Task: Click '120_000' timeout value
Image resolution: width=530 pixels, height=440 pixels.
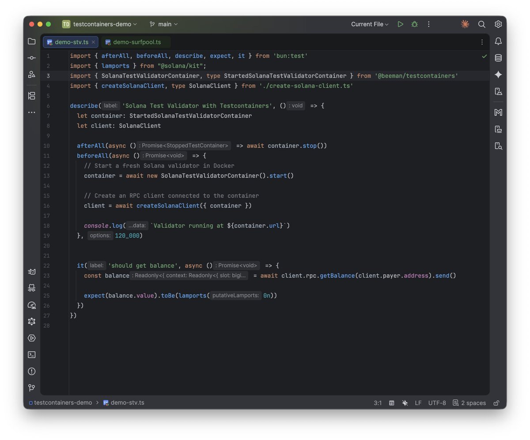Action: tap(127, 236)
